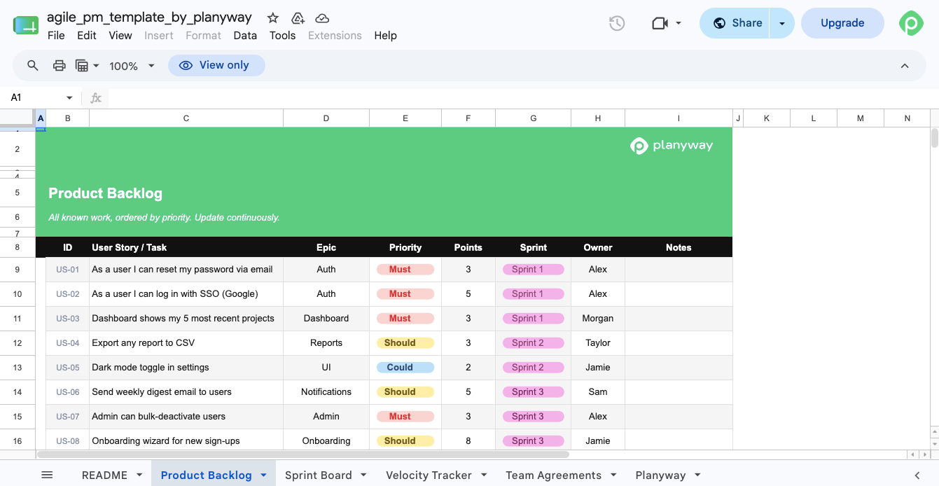Click the Must priority chip for US-01
This screenshot has height=486, width=939.
tap(405, 270)
